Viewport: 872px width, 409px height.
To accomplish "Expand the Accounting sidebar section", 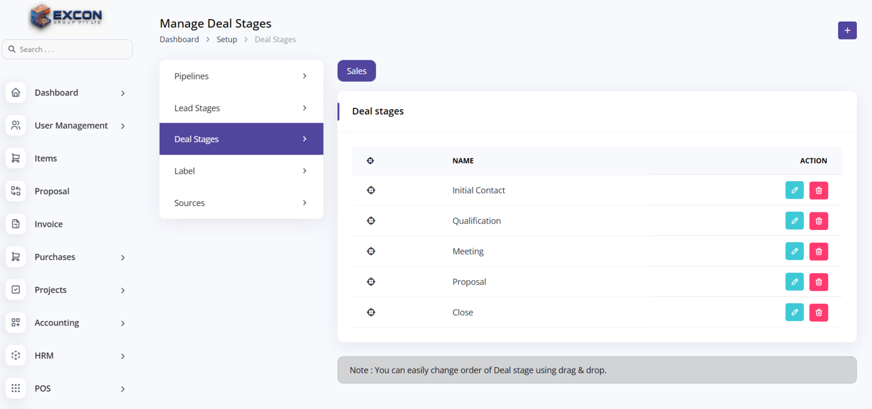I will tap(123, 323).
